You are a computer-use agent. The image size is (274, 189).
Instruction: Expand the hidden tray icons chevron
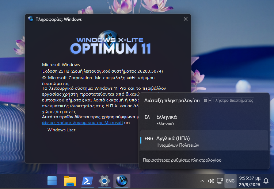pyautogui.click(x=202, y=181)
